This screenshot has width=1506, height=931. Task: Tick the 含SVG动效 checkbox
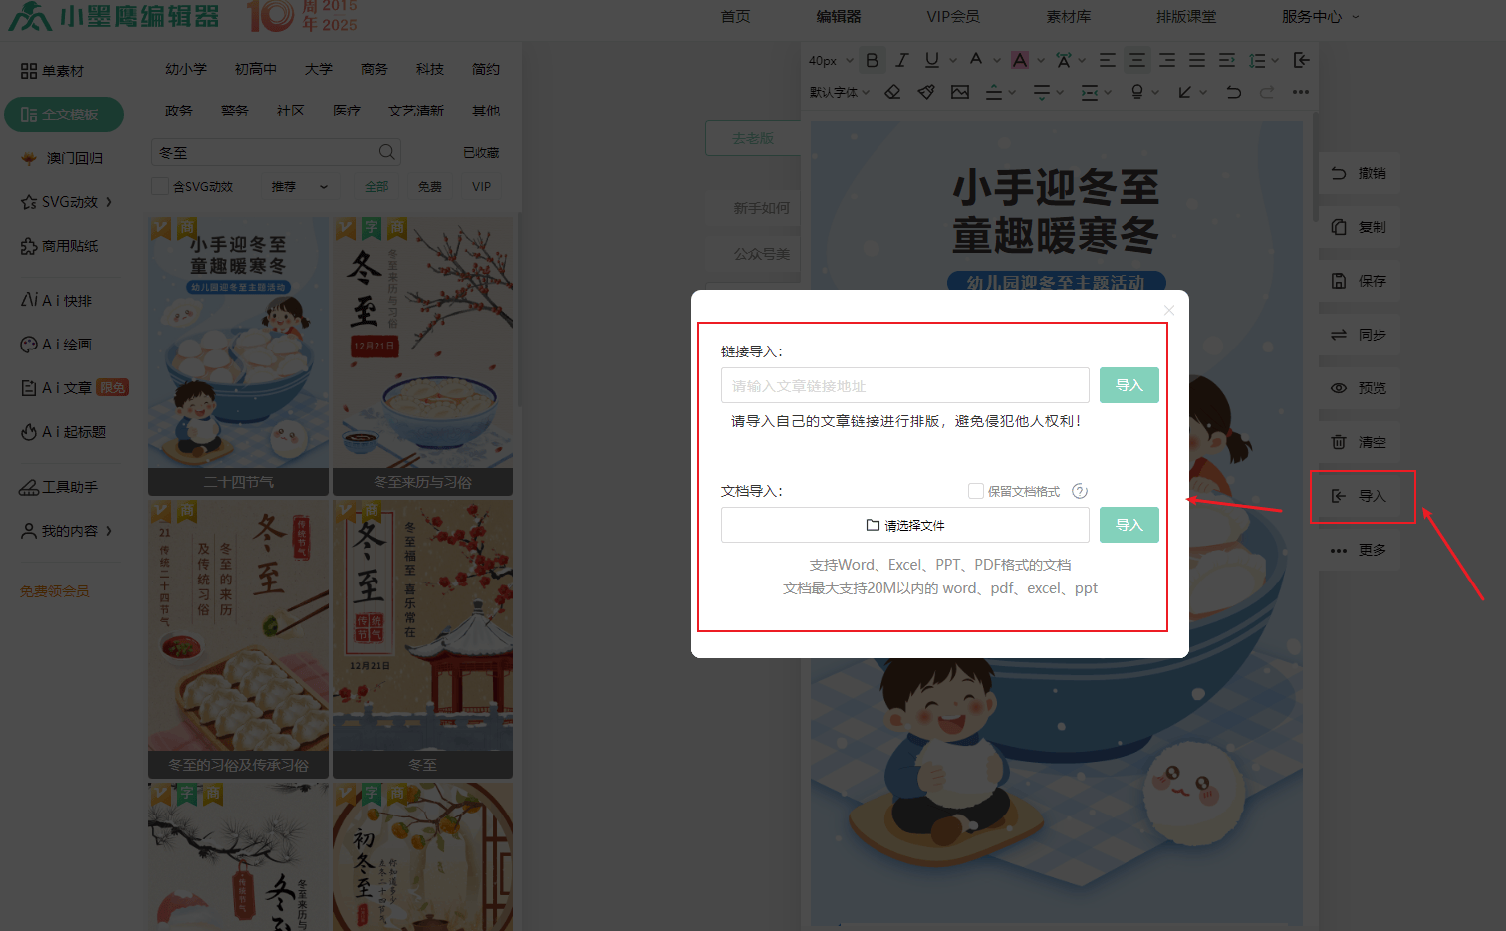159,186
